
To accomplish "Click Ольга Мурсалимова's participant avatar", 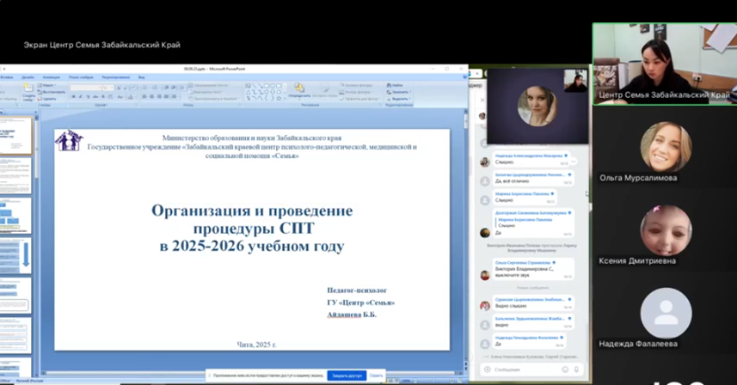I will (666, 146).
